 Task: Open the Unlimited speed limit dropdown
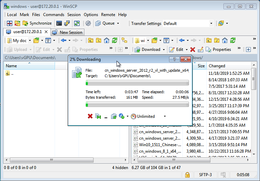(x=148, y=116)
